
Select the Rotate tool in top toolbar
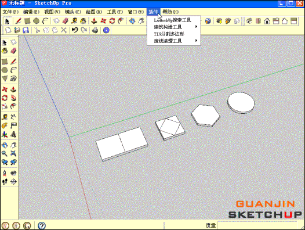click(x=112, y=21)
